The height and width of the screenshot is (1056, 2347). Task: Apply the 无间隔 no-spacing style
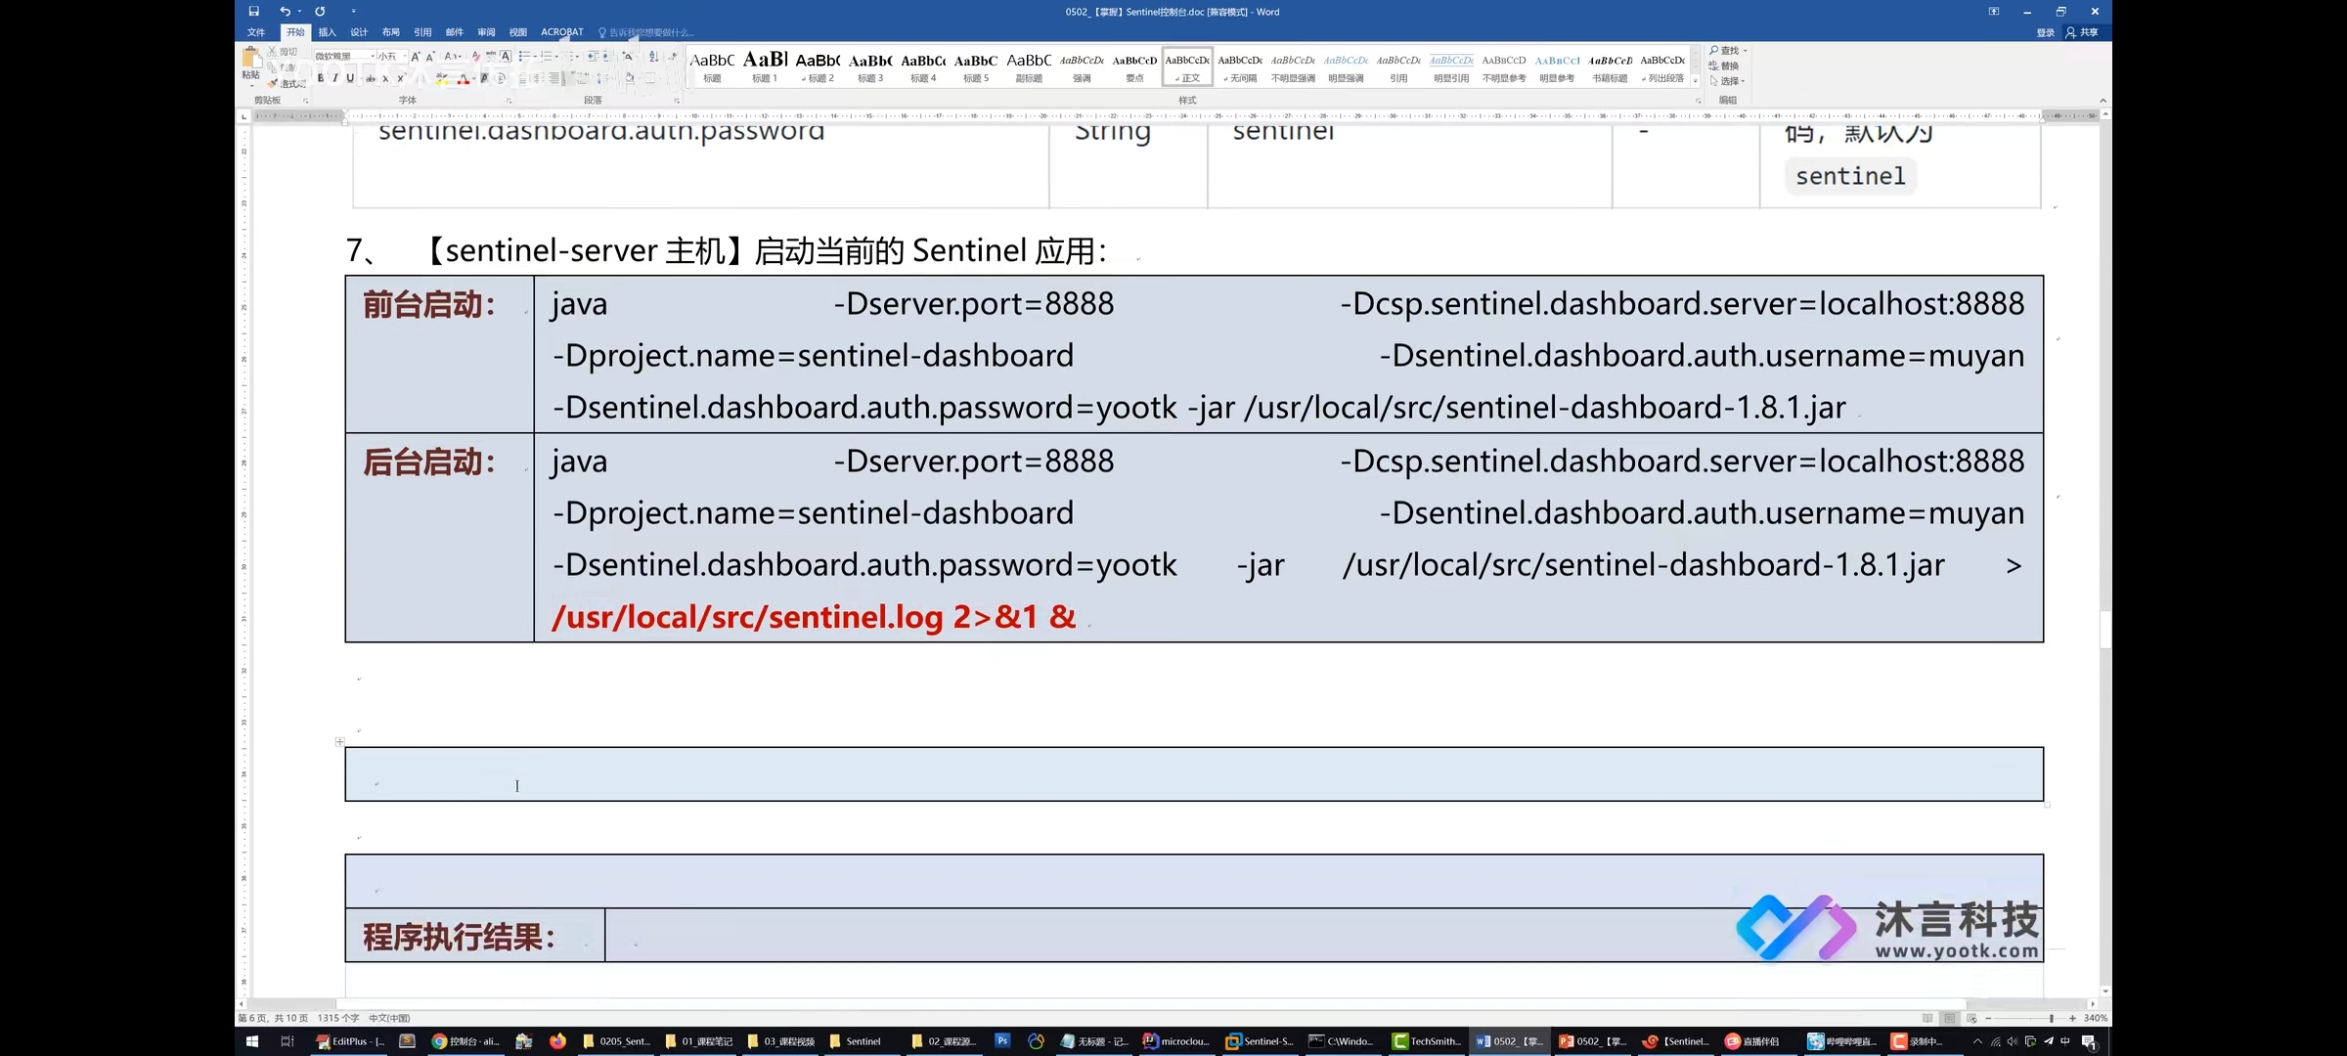tap(1240, 66)
